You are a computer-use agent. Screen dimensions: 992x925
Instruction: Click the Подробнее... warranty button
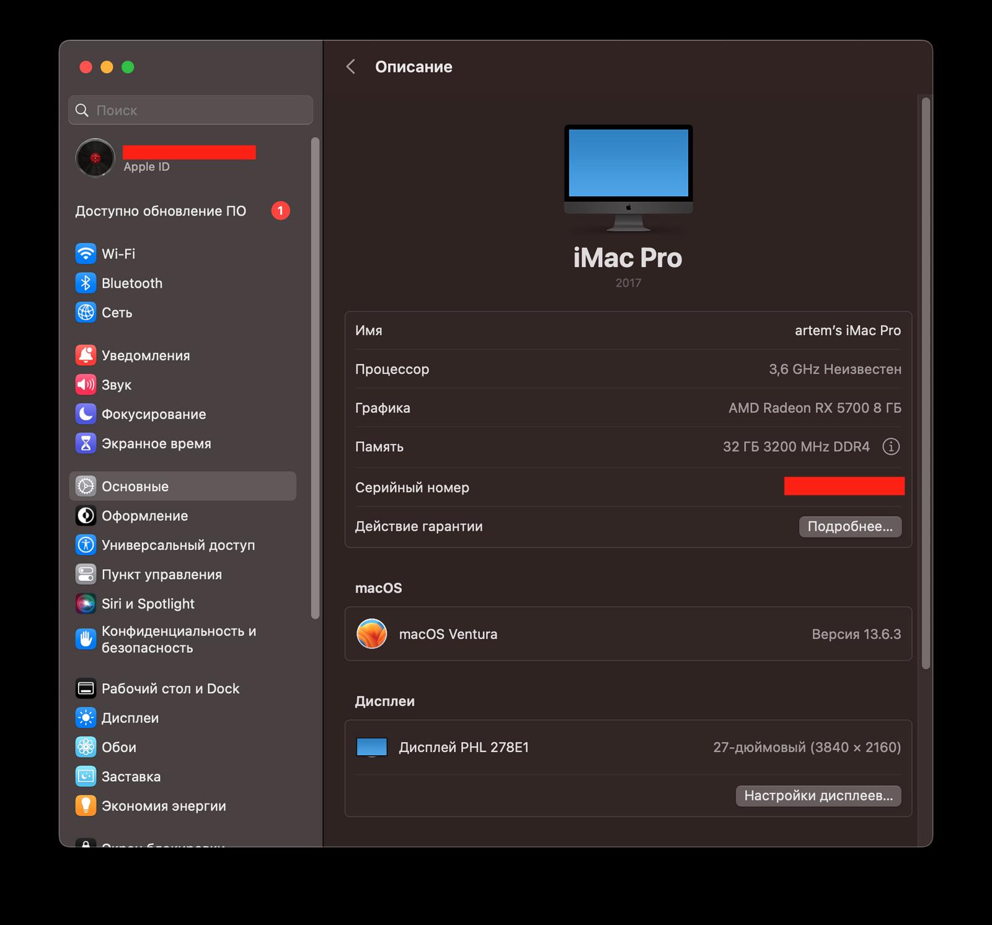[x=849, y=526]
